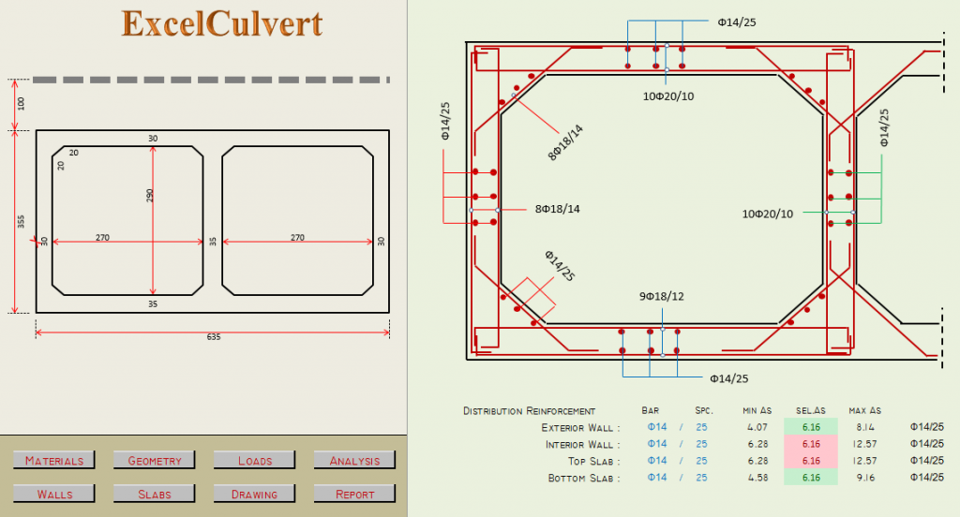The height and width of the screenshot is (517, 960).
Task: Click the 355 total height dimension
Action: pos(21,221)
